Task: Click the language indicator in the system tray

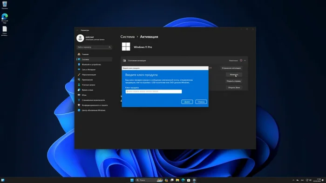Action: click(302, 180)
